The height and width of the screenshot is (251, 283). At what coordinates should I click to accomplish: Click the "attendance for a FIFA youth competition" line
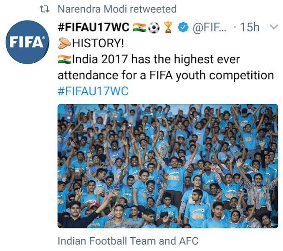165,75
